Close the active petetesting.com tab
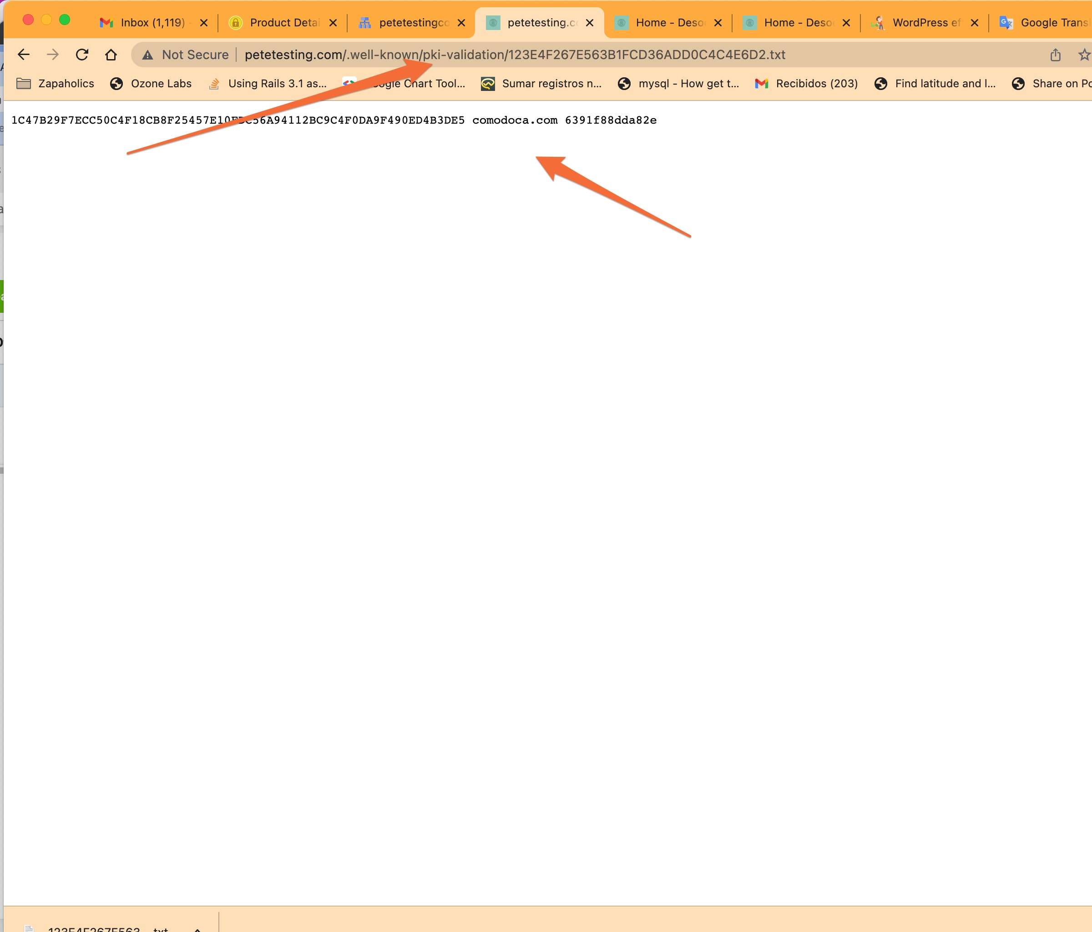This screenshot has width=1092, height=932. pos(590,23)
